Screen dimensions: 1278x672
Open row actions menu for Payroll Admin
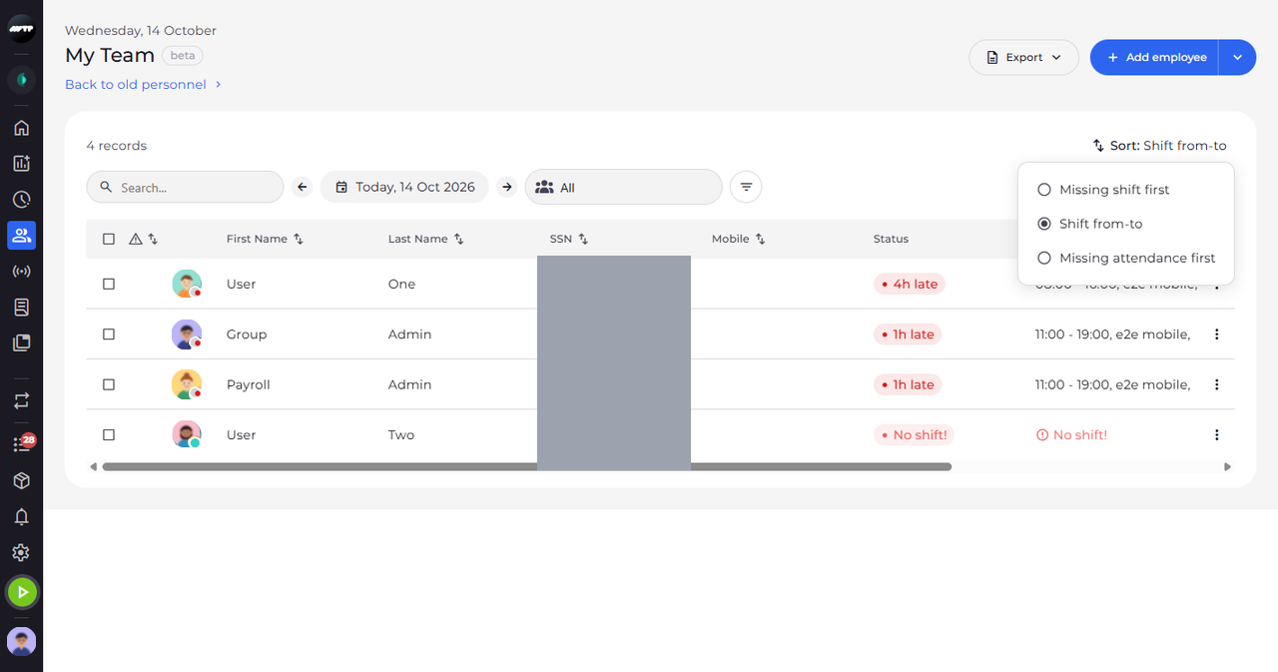(x=1216, y=384)
